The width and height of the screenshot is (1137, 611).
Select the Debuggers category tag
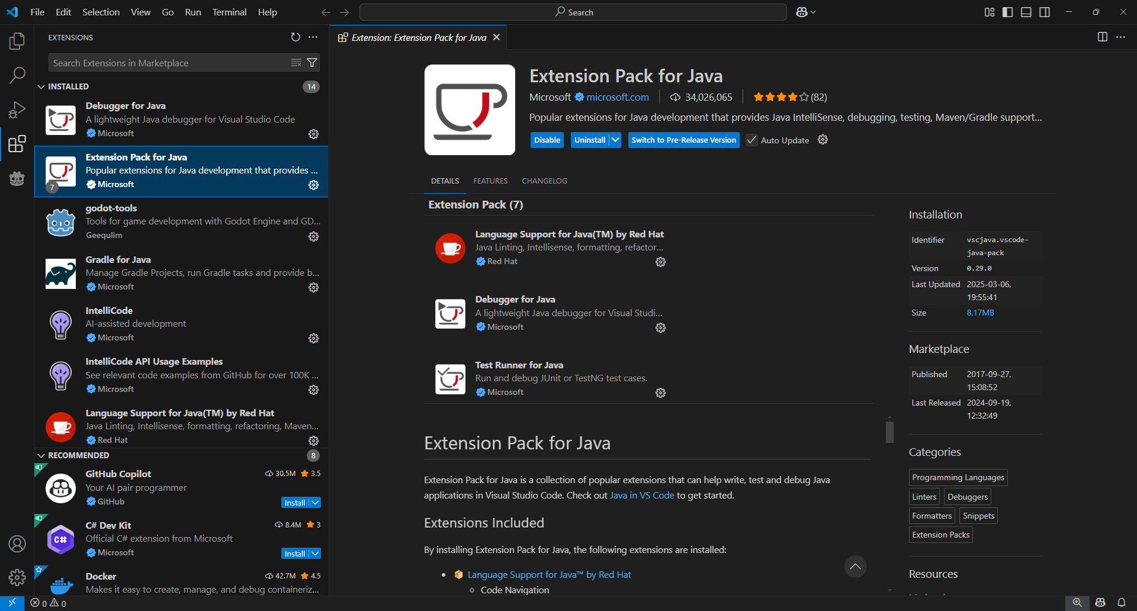point(968,497)
